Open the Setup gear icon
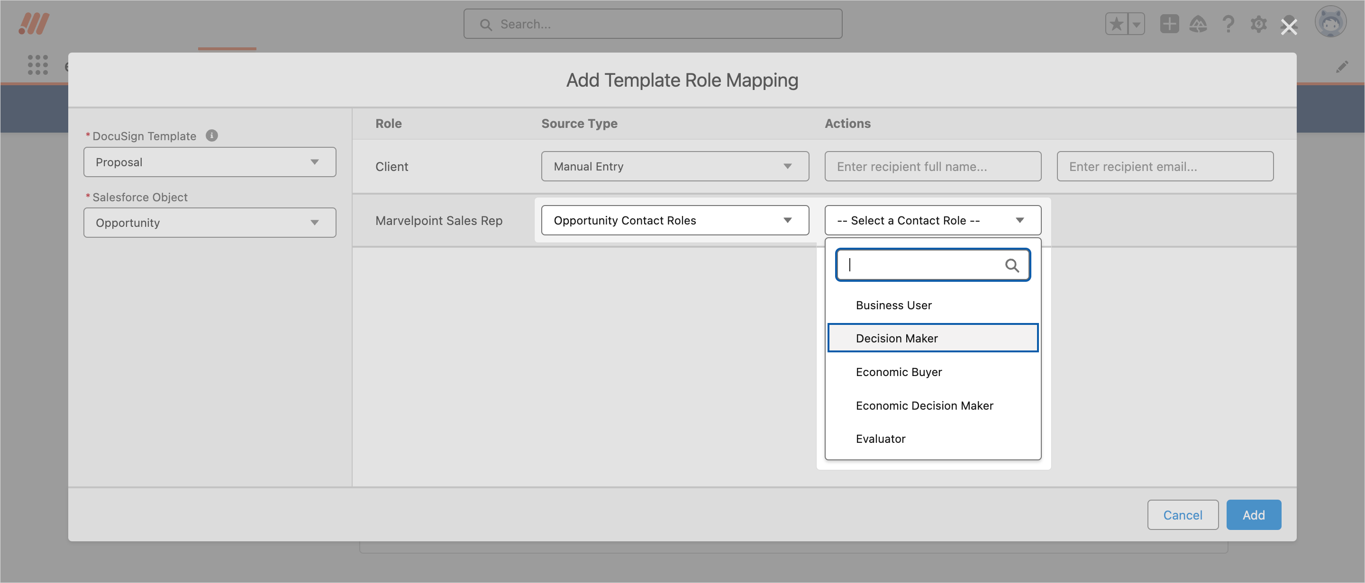This screenshot has height=583, width=1365. click(1258, 24)
